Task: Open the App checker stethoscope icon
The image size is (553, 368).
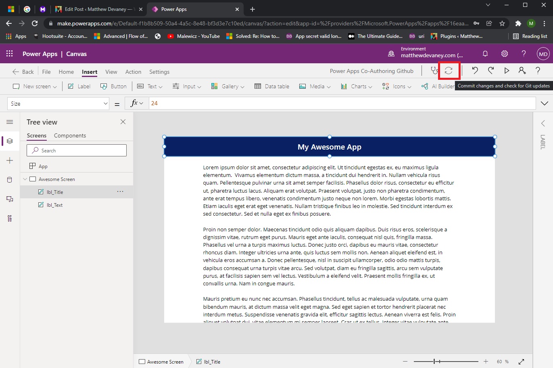Action: (434, 71)
